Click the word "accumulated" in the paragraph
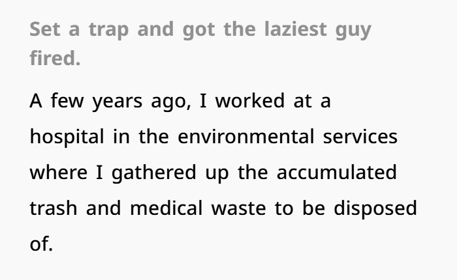457x280 pixels. coord(337,172)
